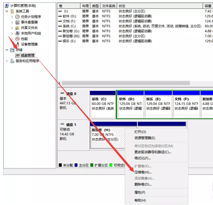
Task: Click the 系统 (C:) status text cell
Action: (x=160, y=26)
